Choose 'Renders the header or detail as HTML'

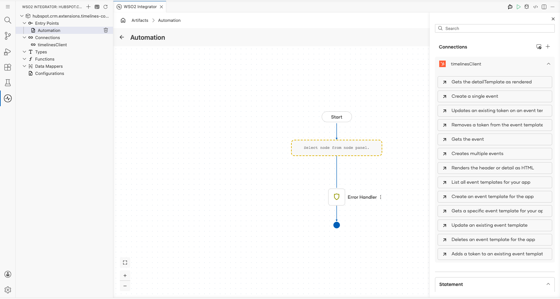pyautogui.click(x=495, y=168)
